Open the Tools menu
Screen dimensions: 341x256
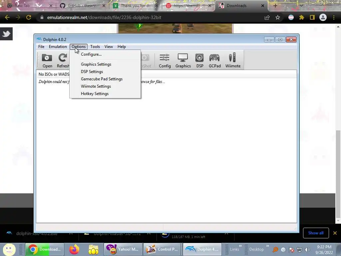(x=95, y=47)
